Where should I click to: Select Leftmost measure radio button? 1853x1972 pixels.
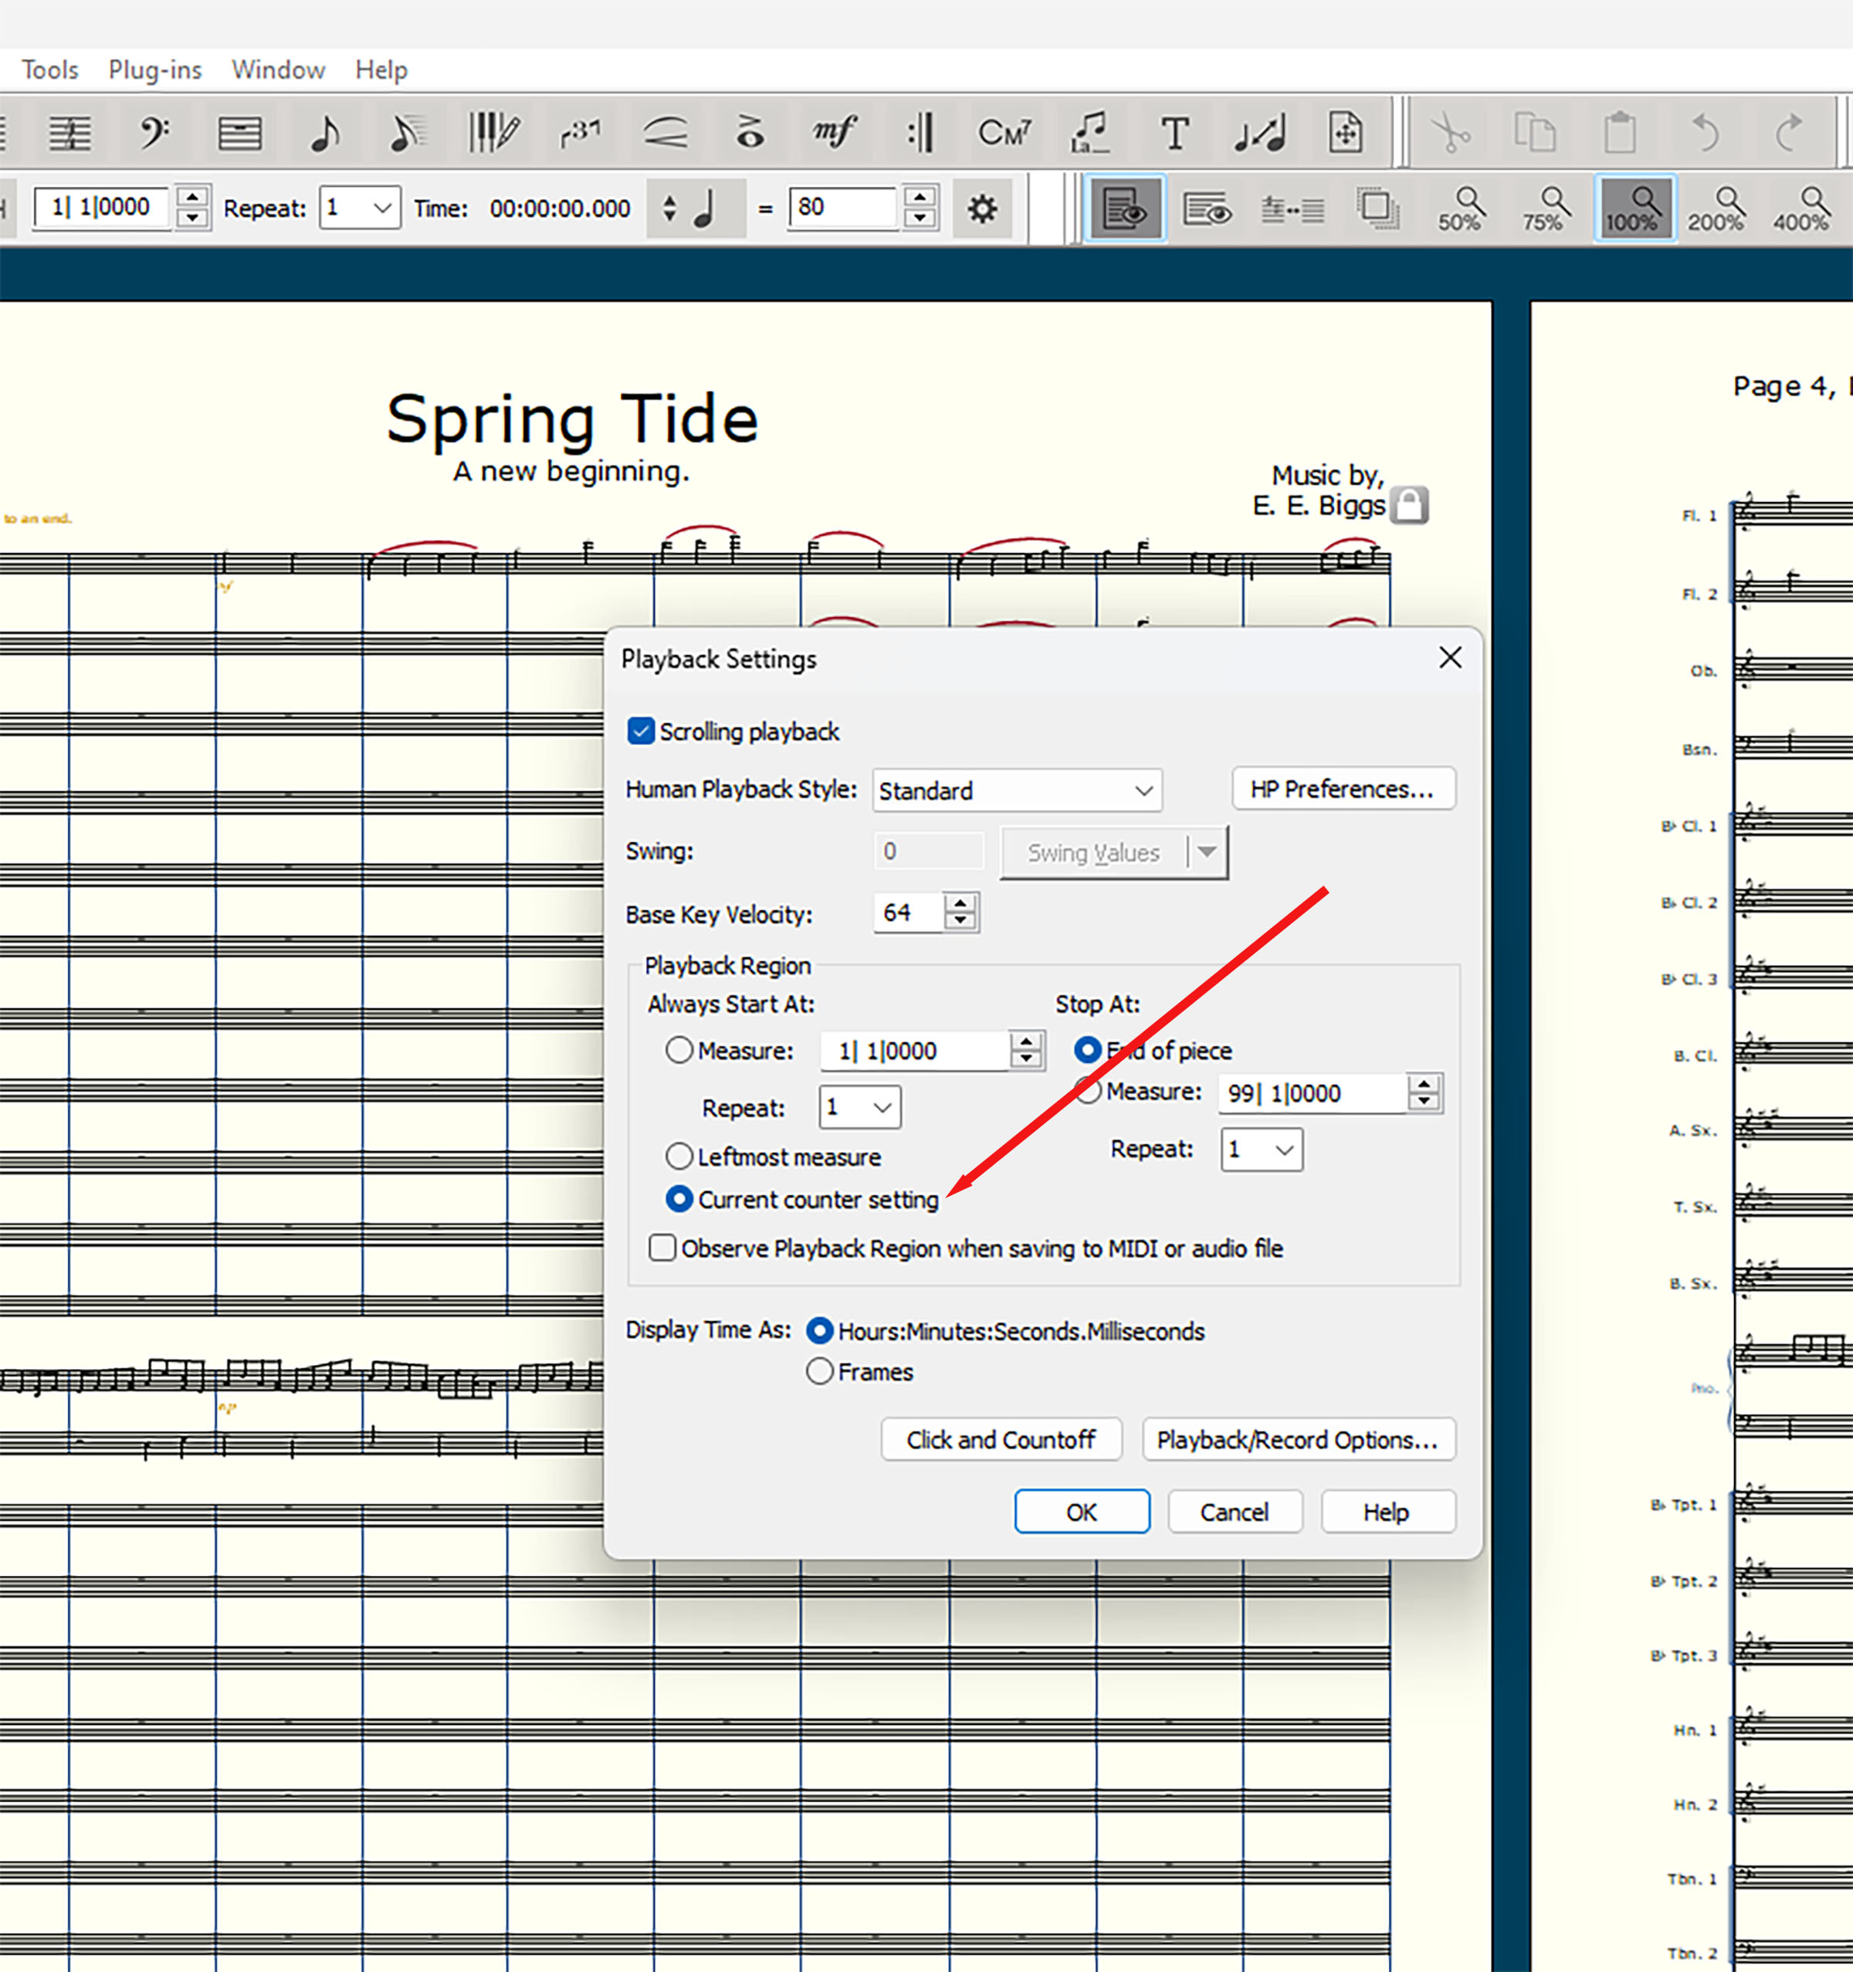tap(679, 1157)
